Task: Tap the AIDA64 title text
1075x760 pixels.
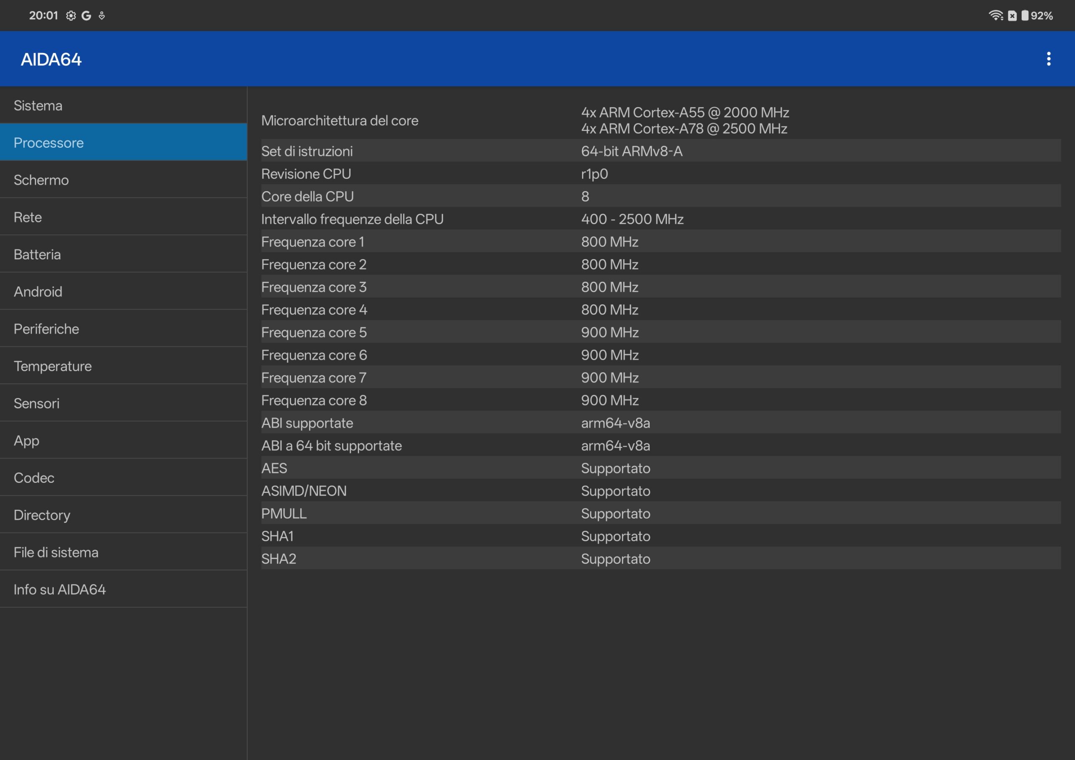Action: [51, 60]
